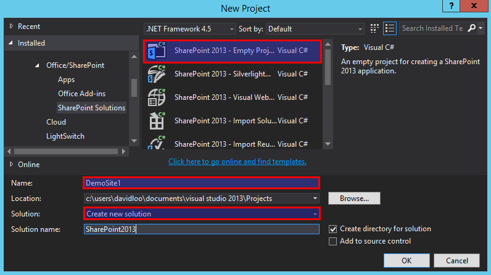The width and height of the screenshot is (491, 275).
Task: Expand the Online section
Action: (x=11, y=164)
